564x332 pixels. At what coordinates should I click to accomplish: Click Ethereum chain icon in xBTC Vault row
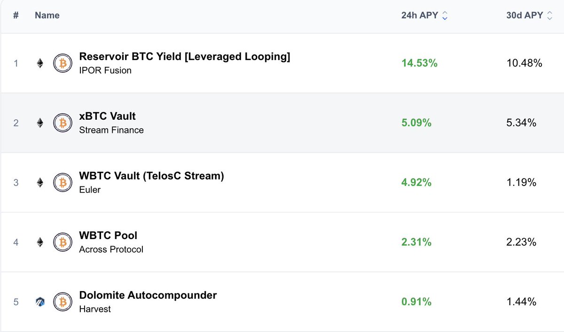[40, 123]
